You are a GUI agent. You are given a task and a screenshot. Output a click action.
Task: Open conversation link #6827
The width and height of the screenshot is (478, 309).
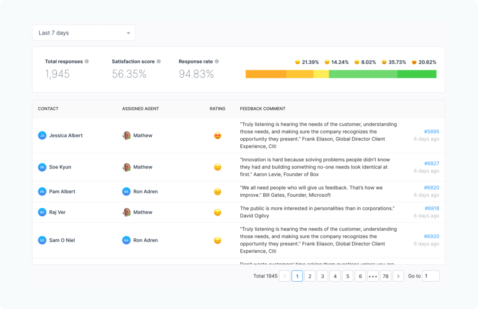431,163
